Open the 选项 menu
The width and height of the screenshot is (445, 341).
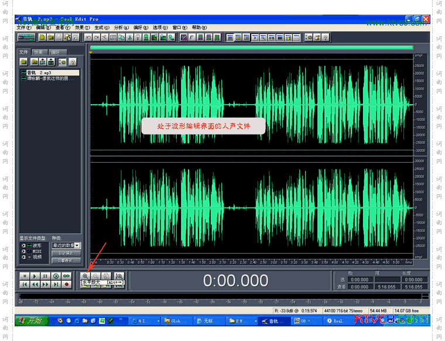(160, 27)
